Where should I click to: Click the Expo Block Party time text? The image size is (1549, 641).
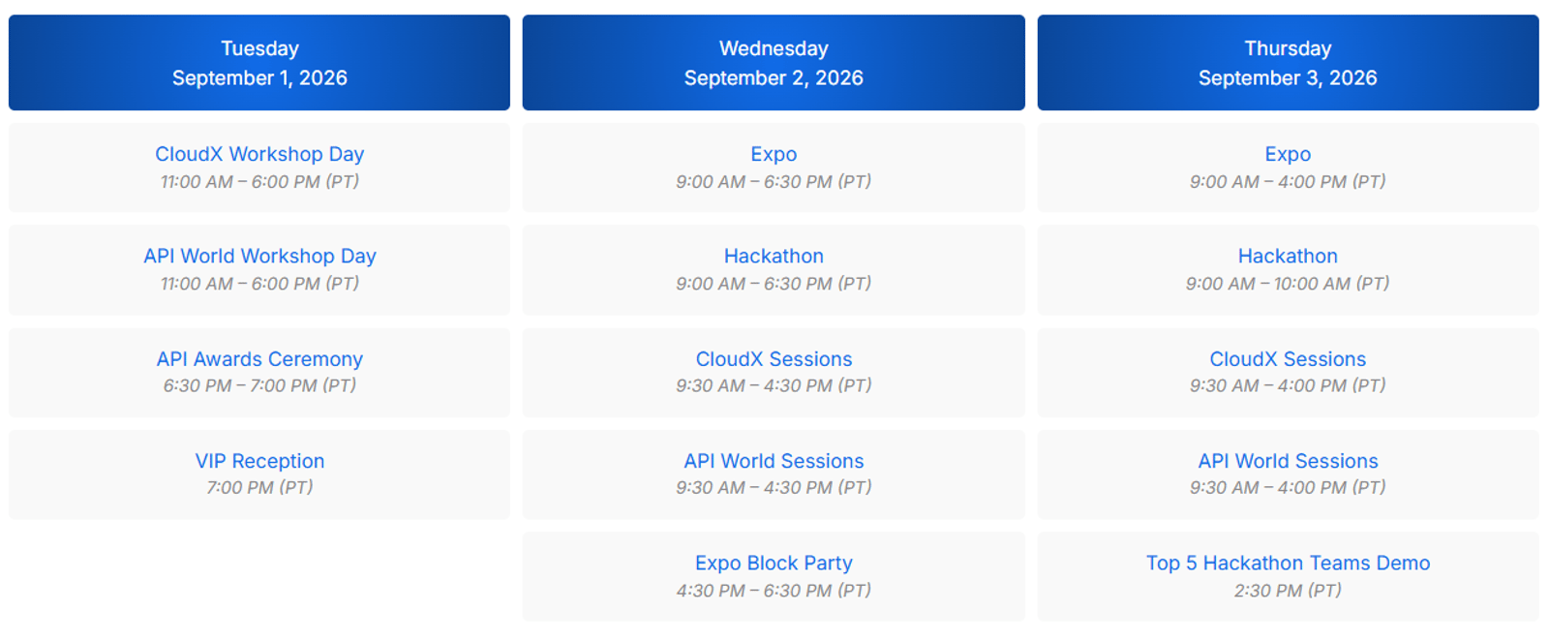(x=774, y=590)
